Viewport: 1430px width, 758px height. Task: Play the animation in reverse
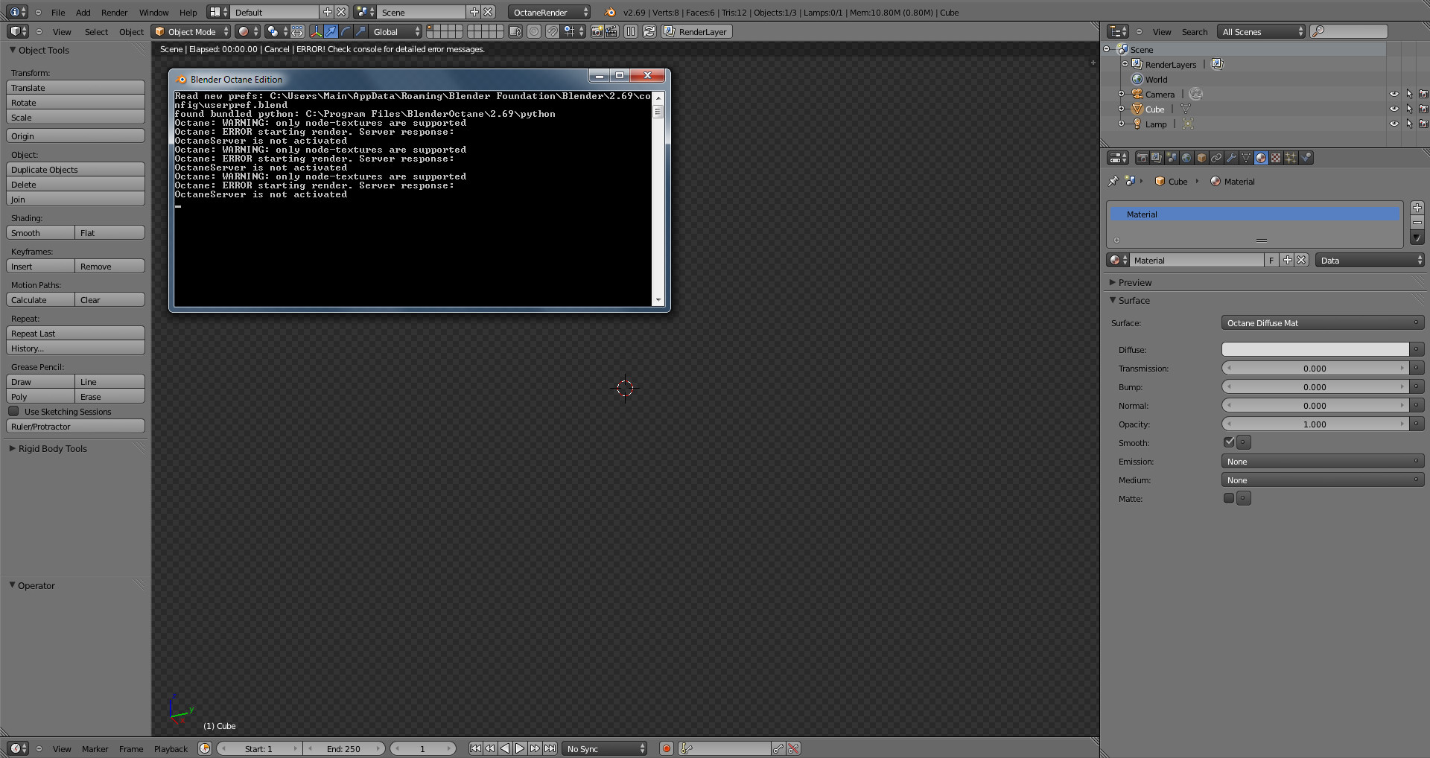tap(505, 748)
